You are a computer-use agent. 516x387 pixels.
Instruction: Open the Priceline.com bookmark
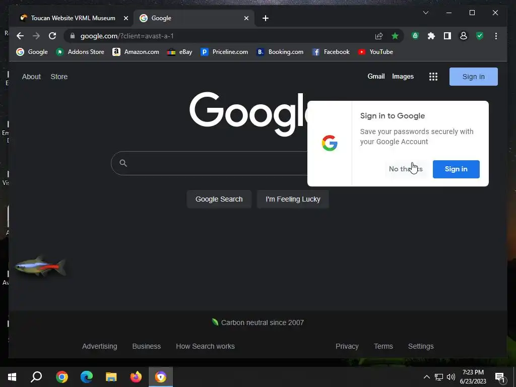coord(224,52)
